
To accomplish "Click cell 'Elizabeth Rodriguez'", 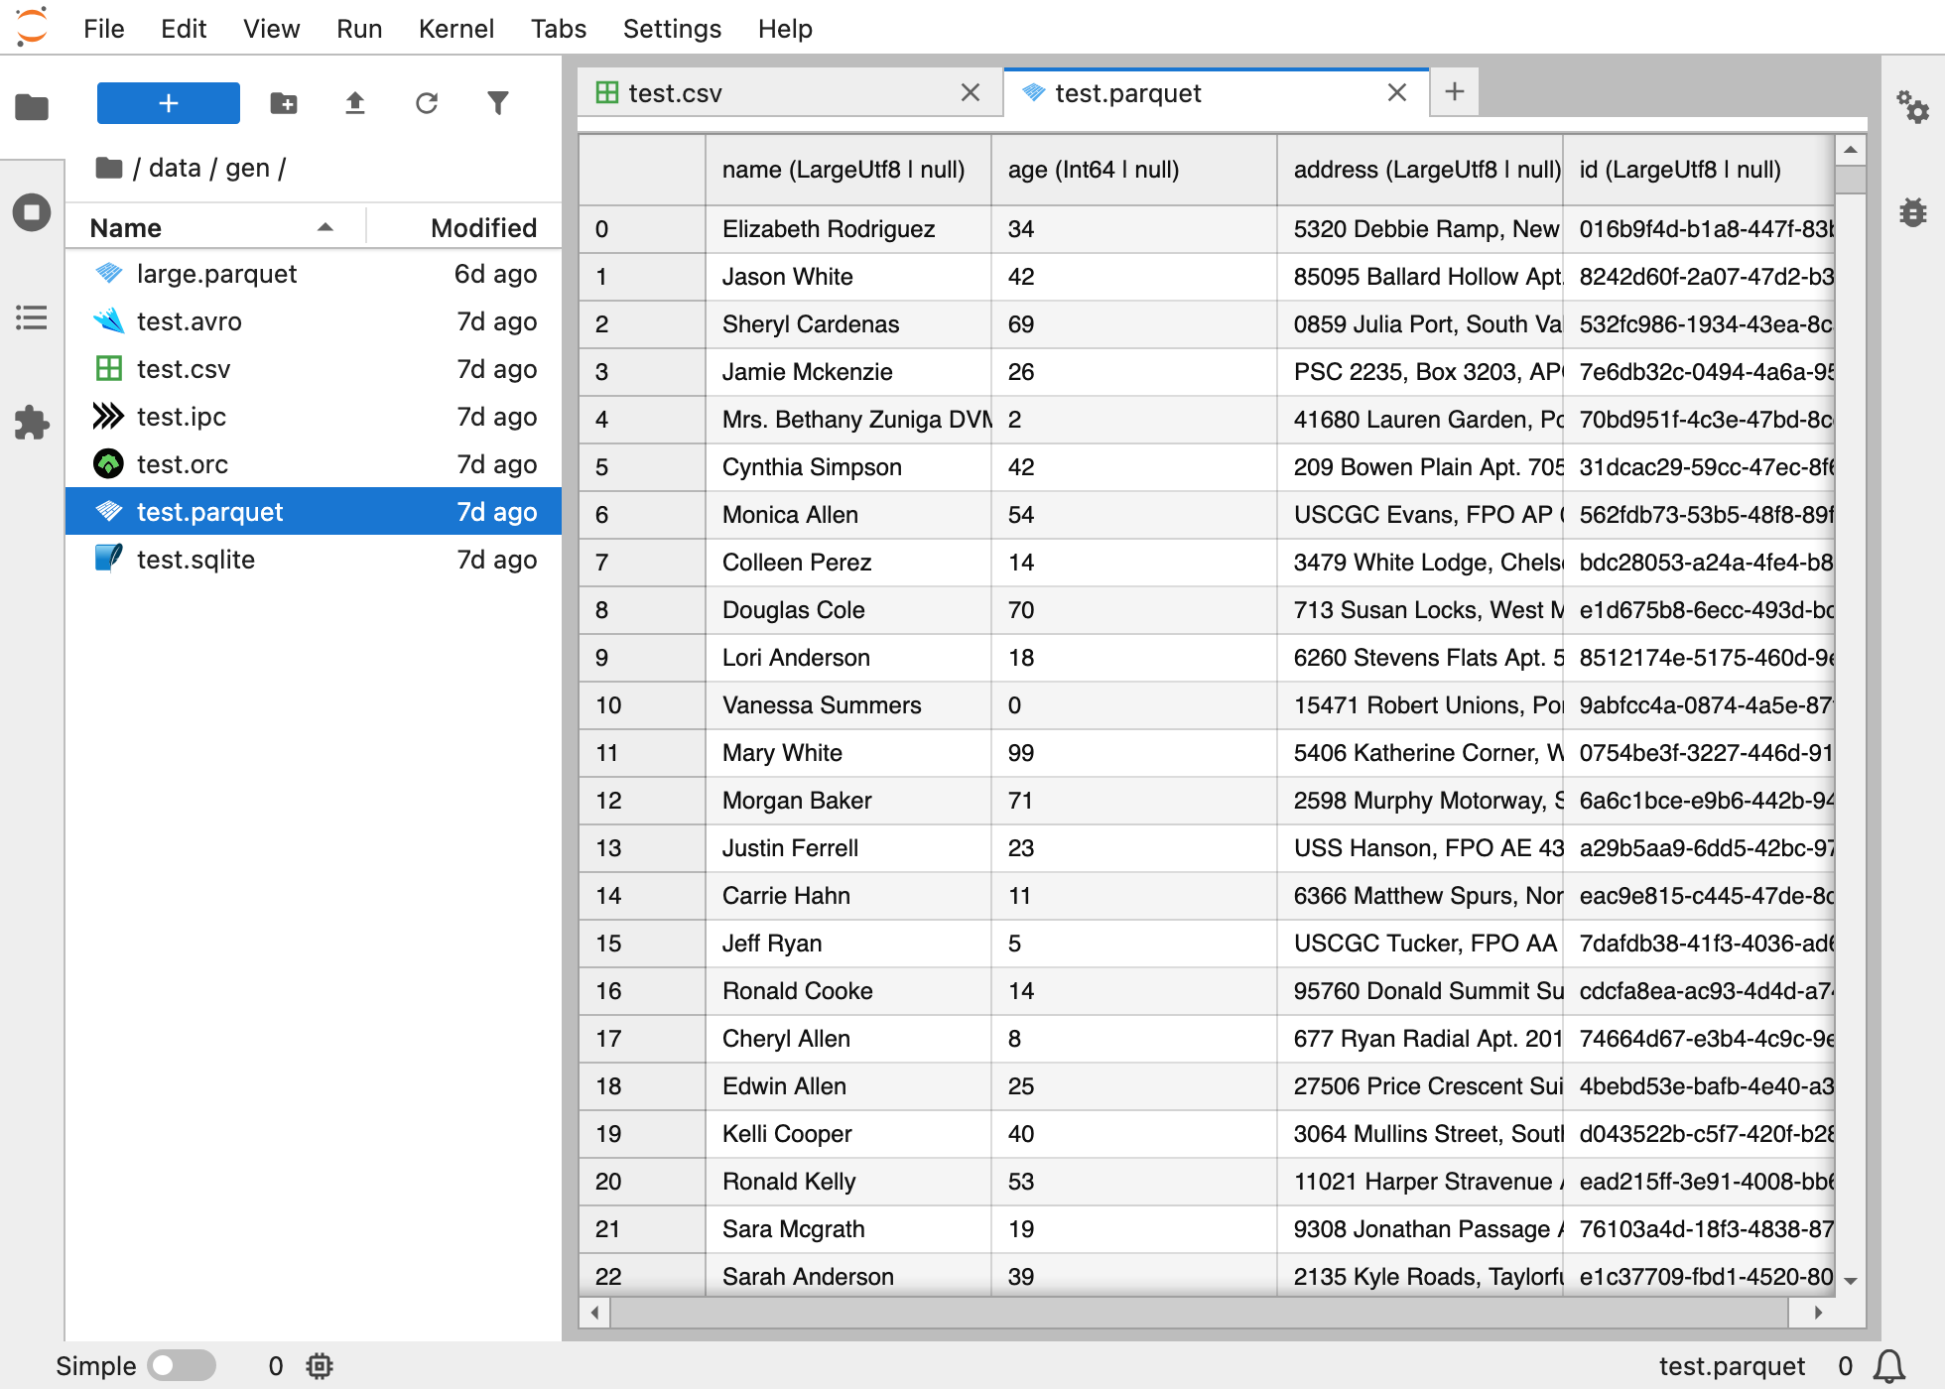I will coord(848,229).
